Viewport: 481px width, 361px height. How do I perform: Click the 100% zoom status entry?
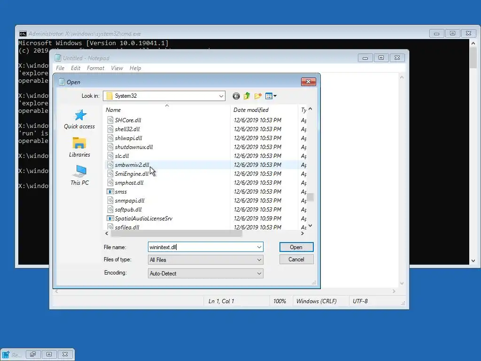pos(279,301)
